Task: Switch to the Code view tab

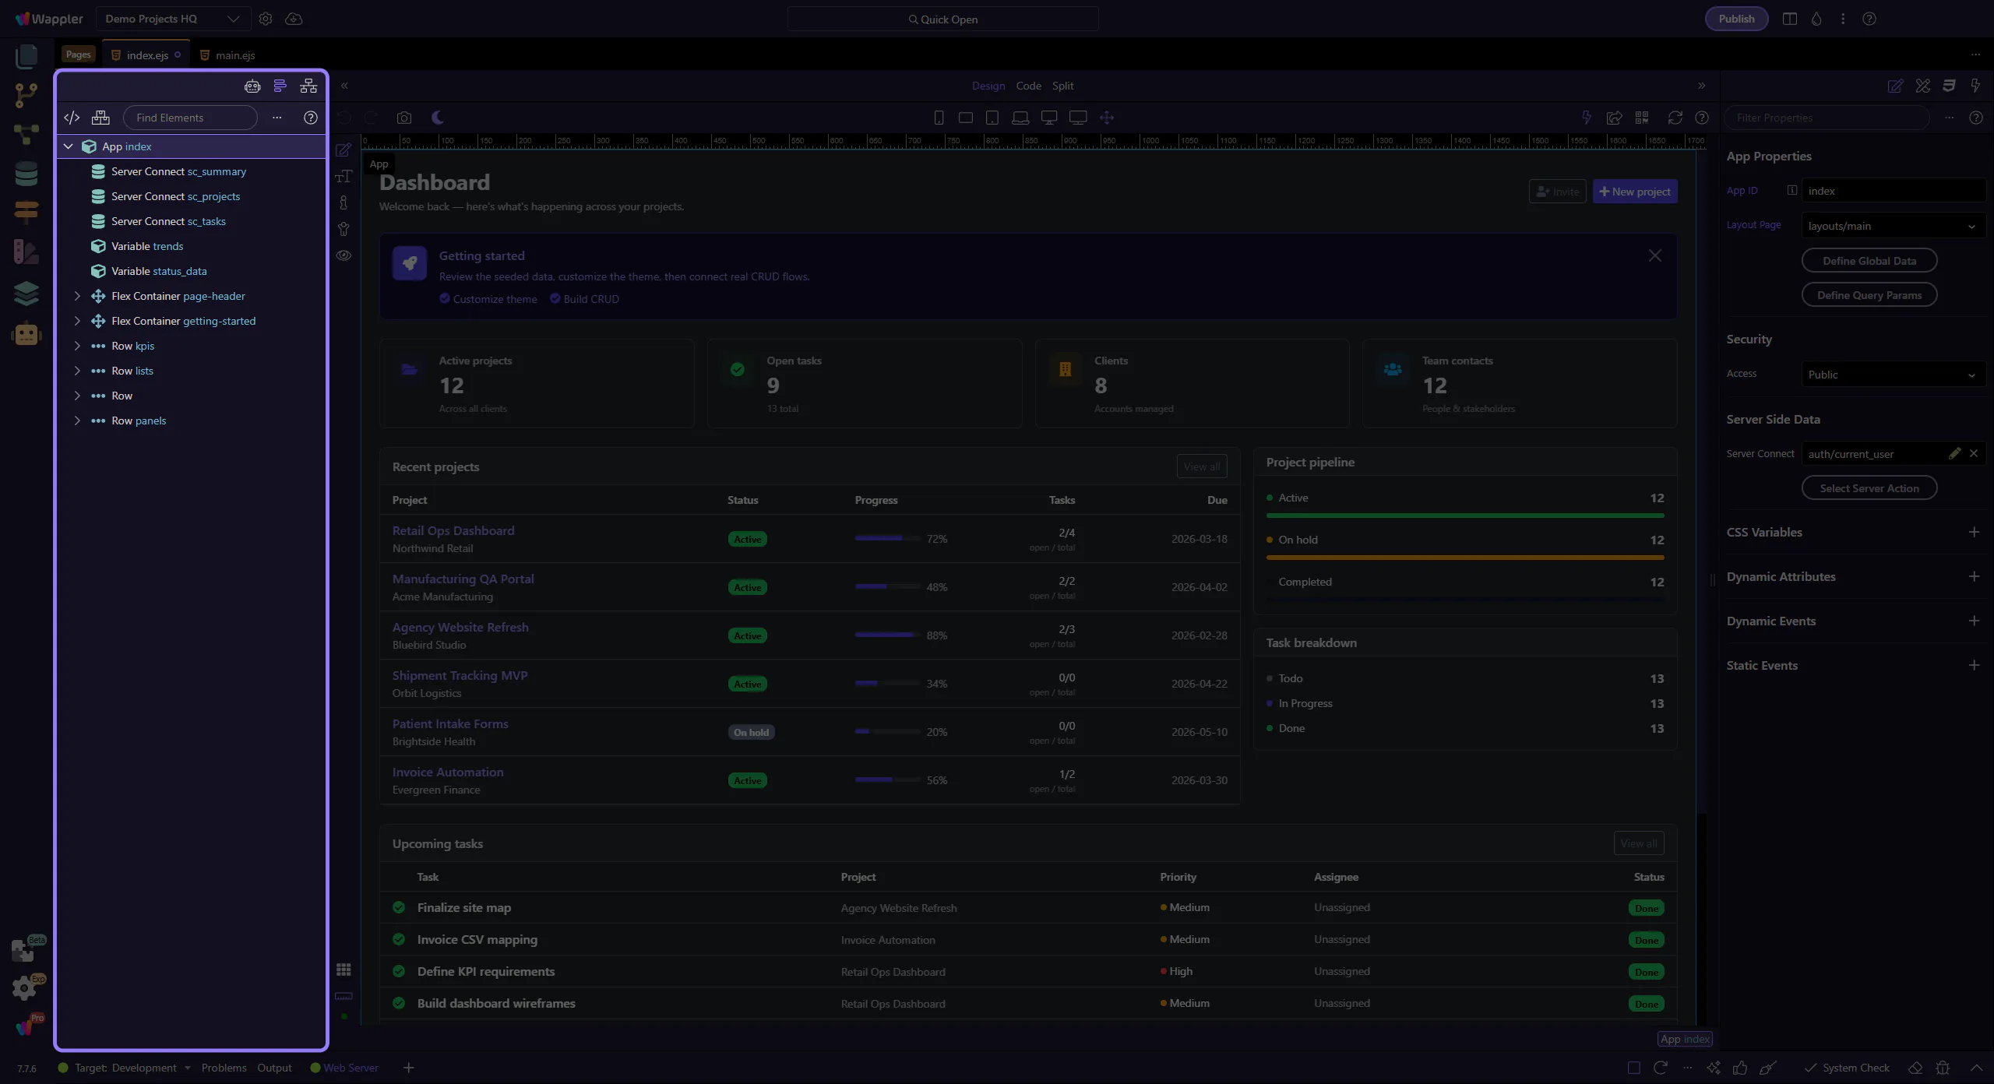Action: [x=1028, y=86]
